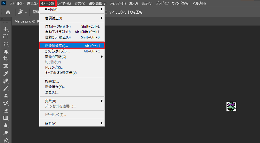Open the 3D(D) menu
The height and width of the screenshot is (143, 260).
(x=133, y=3)
